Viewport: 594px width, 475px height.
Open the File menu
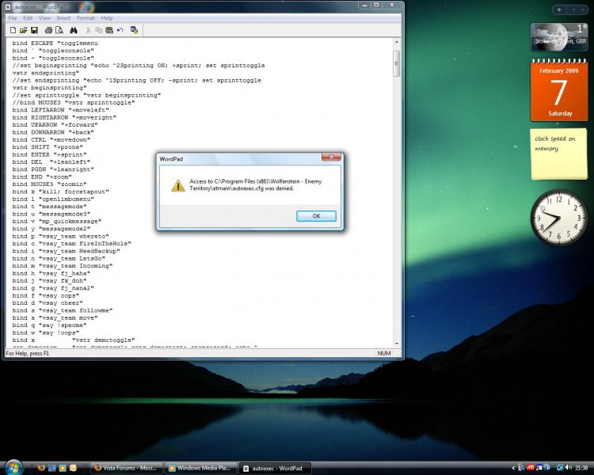[12, 17]
